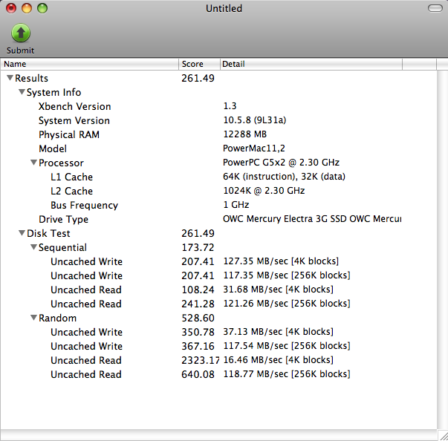
Task: Collapse the Sequential disclosure triangle
Action: (33, 247)
